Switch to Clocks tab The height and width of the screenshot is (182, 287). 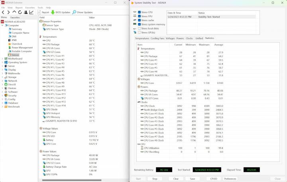189,38
